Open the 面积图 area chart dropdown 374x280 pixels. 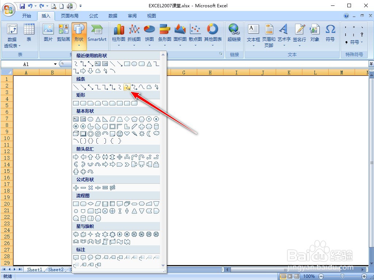(x=180, y=35)
